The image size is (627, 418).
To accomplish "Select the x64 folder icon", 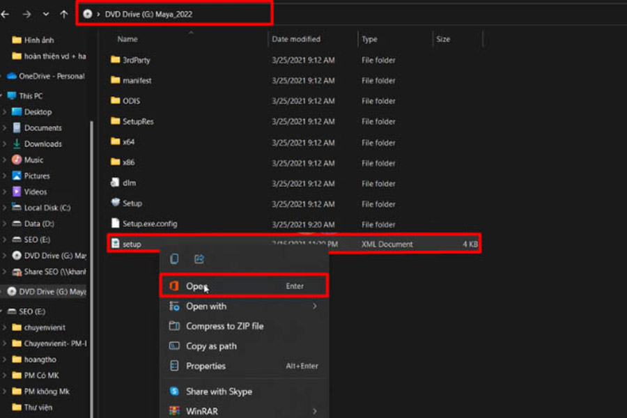I will 115,141.
